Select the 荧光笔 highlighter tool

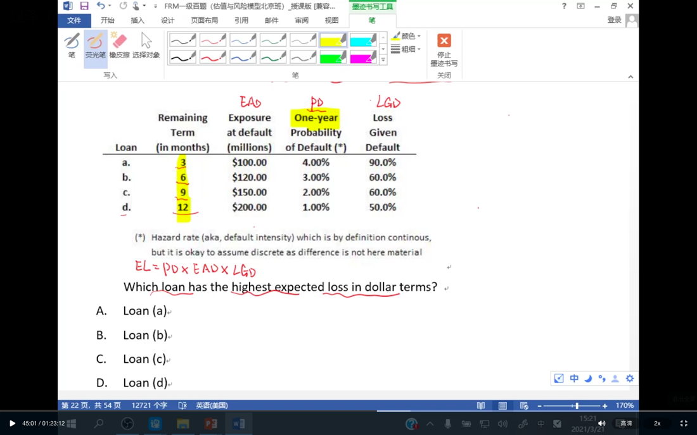(x=96, y=46)
